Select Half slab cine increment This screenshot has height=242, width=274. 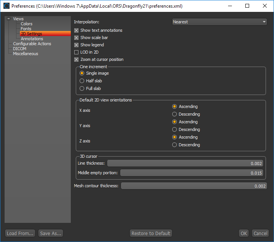coord(82,81)
